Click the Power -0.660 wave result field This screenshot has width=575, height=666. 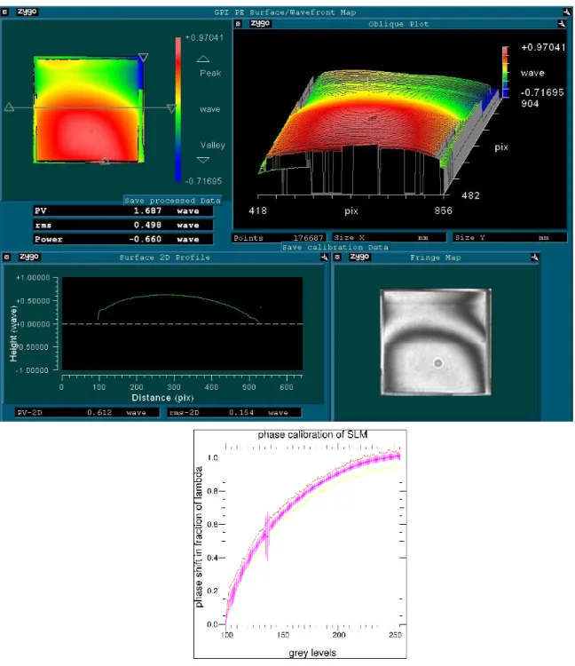[123, 239]
